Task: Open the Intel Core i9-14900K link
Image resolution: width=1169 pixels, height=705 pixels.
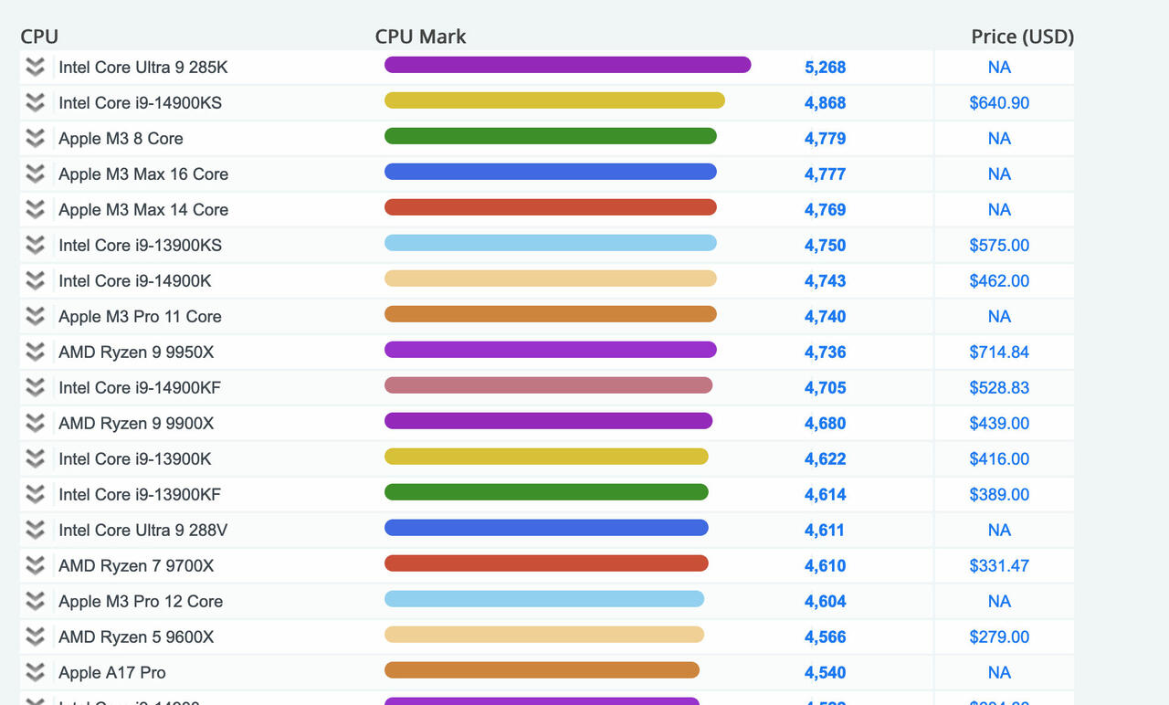Action: click(135, 281)
